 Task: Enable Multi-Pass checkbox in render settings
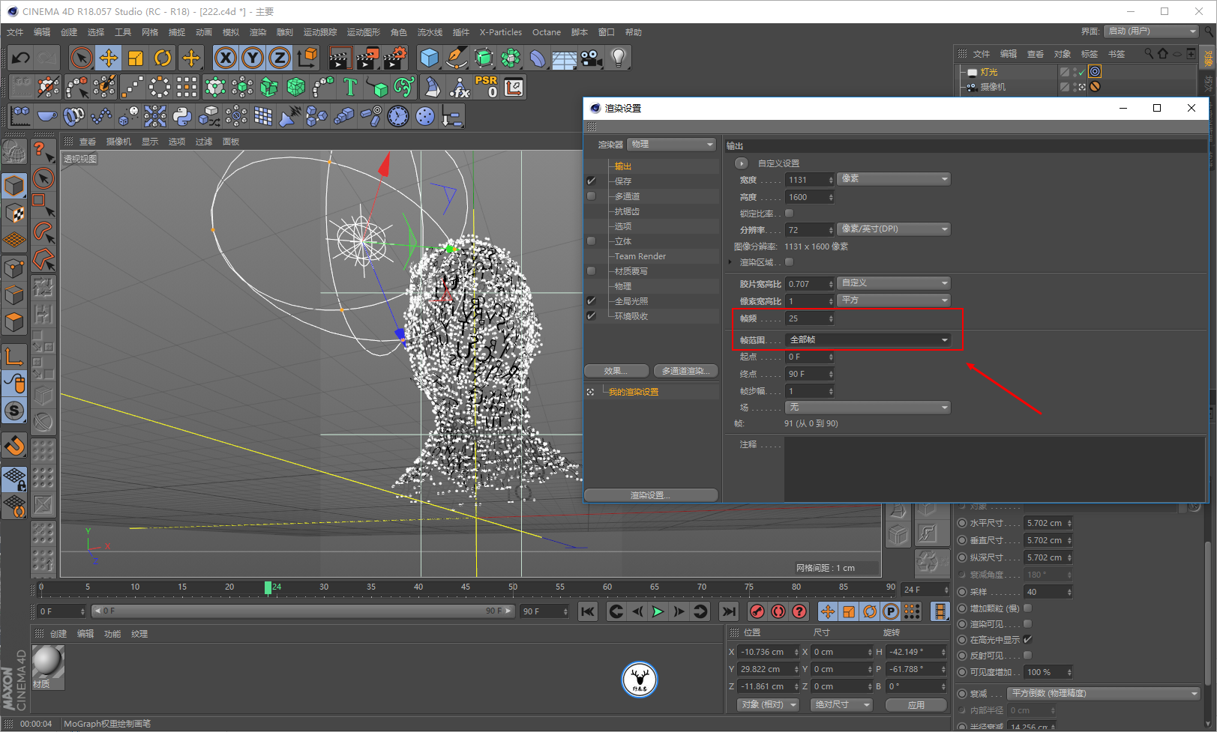point(591,196)
